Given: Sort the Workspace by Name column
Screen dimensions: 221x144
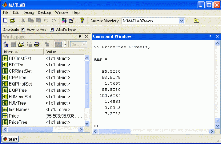Looking at the screenshot, I should [23, 52].
